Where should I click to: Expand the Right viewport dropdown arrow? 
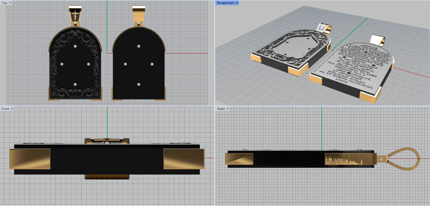[x=228, y=109]
